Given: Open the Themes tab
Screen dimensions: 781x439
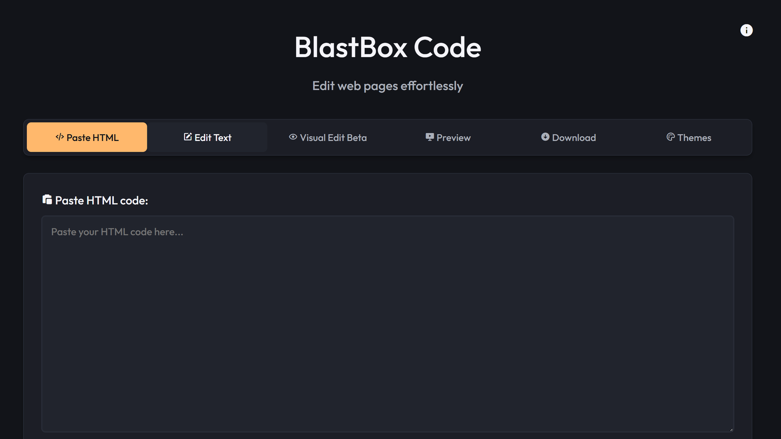Looking at the screenshot, I should point(688,137).
